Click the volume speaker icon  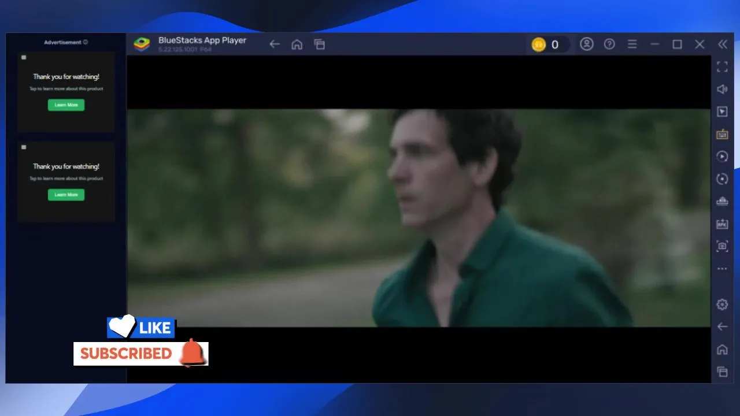click(722, 89)
